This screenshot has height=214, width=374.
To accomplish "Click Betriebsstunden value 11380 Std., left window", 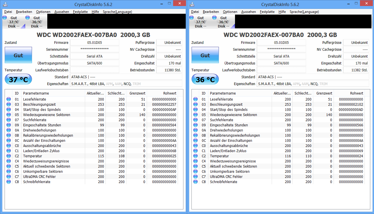I will (169, 70).
